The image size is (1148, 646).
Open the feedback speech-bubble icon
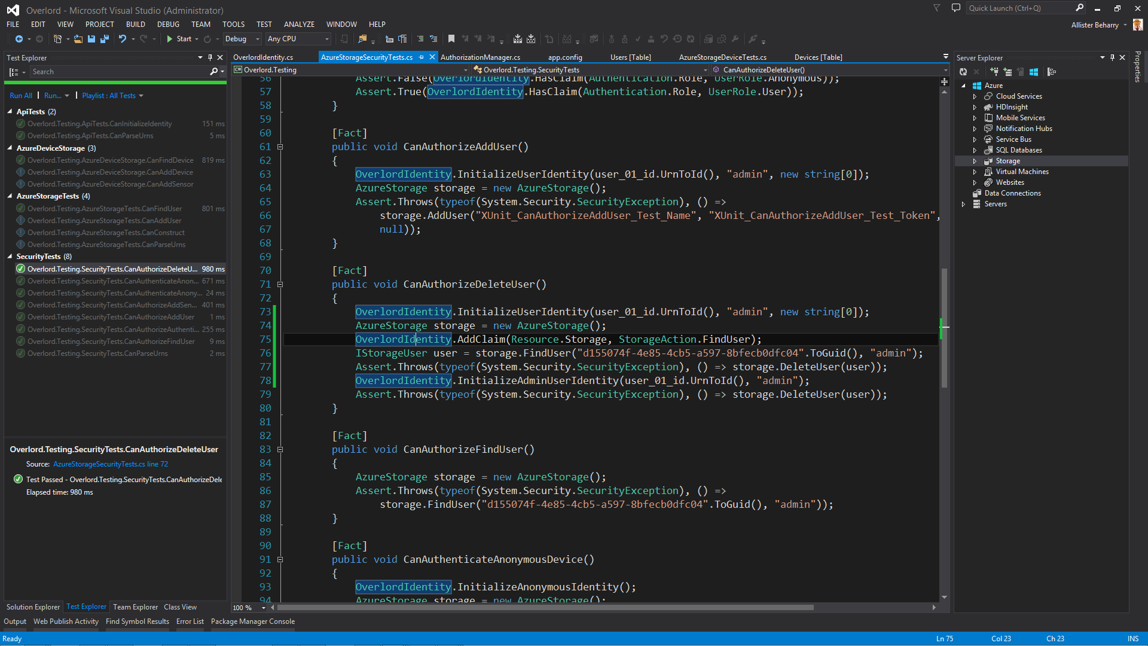956,8
